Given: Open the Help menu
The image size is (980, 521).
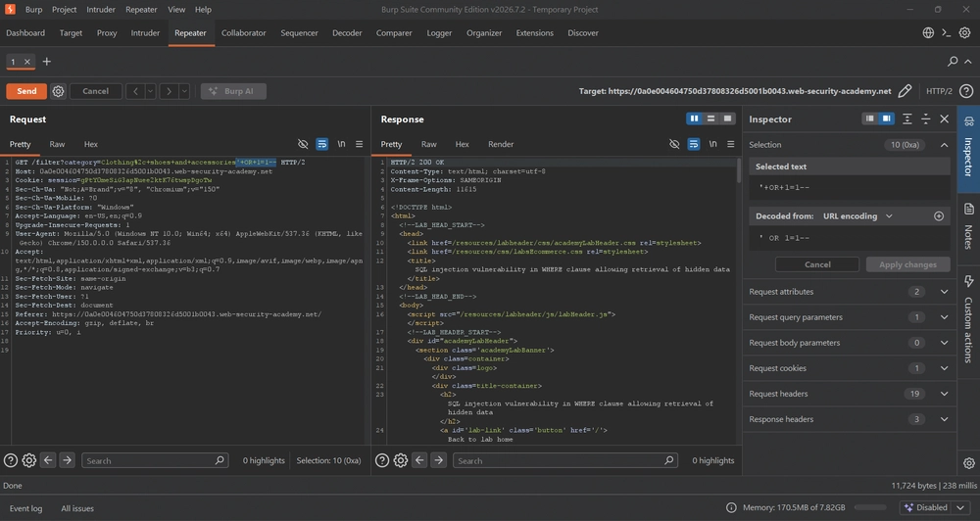Looking at the screenshot, I should 203,10.
